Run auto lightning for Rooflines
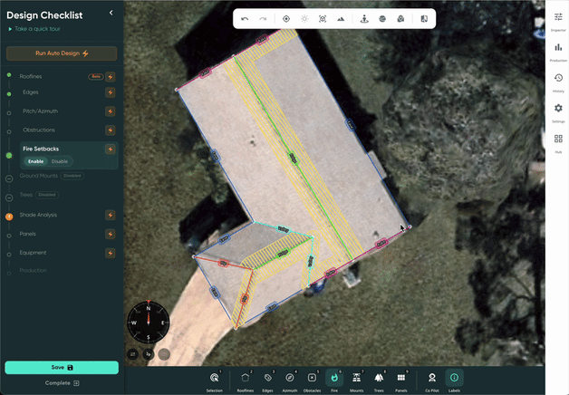Viewport: 569px width, 395px height. 111,77
